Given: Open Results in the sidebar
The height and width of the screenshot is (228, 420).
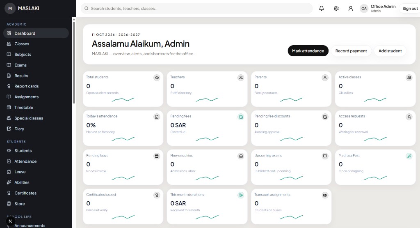Looking at the screenshot, I should (x=36, y=76).
